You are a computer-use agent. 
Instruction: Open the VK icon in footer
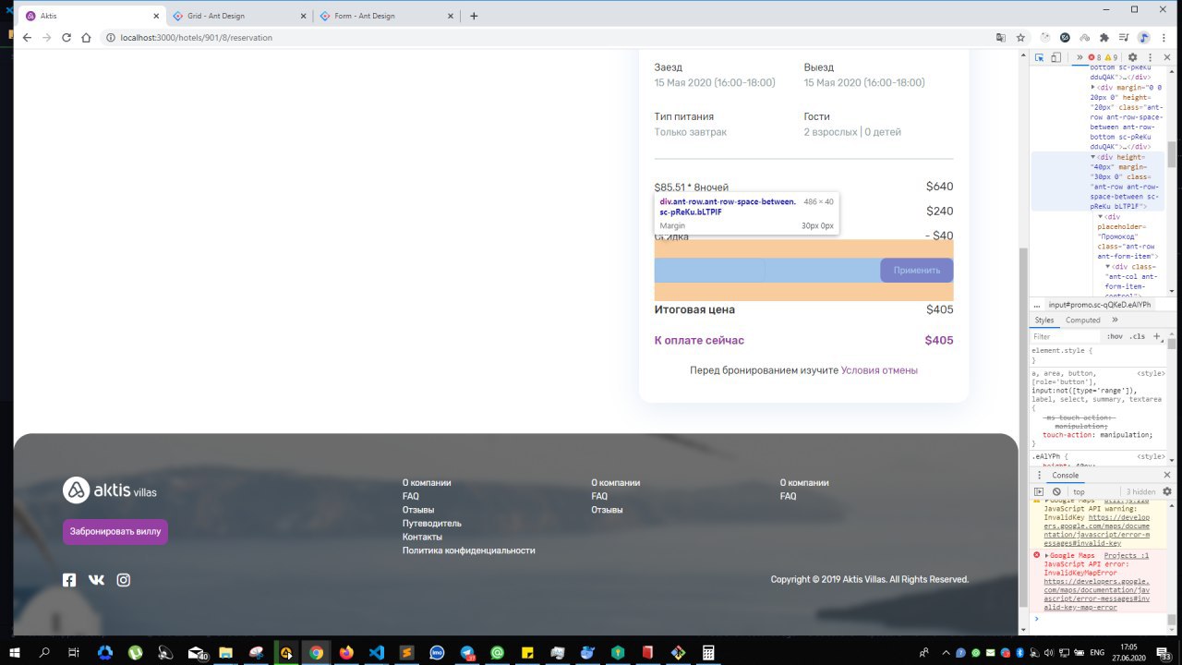[96, 580]
